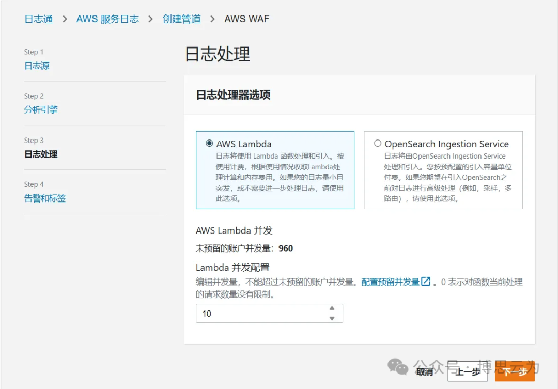Focus the Lambda concurrency input showing 10
The image size is (558, 389).
point(269,313)
